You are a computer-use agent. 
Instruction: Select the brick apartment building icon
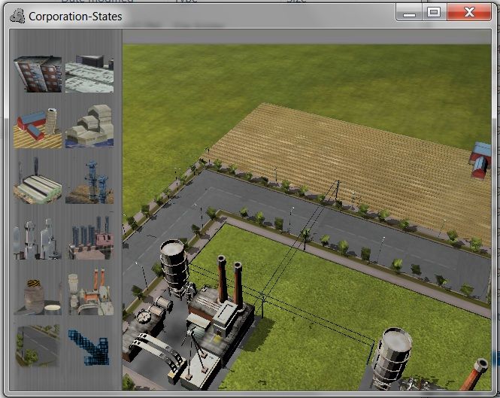click(x=38, y=74)
